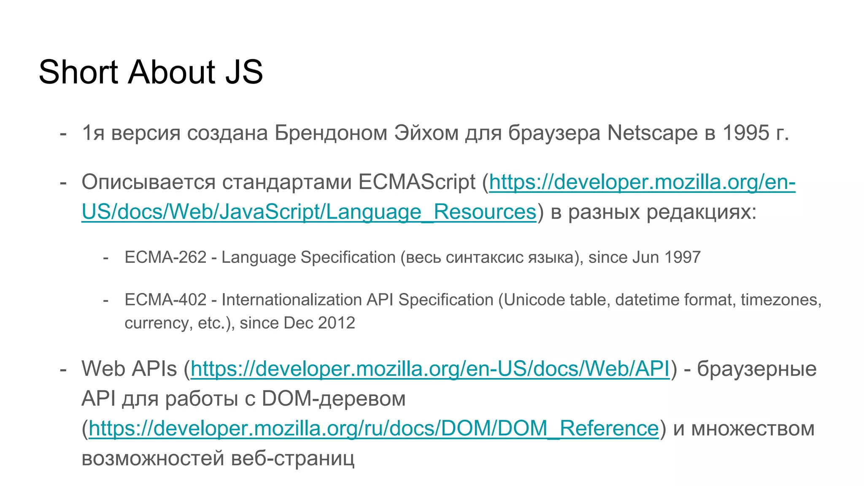Click 'и множеством' text after DOM link
Screen dimensions: 864x486
click(744, 429)
